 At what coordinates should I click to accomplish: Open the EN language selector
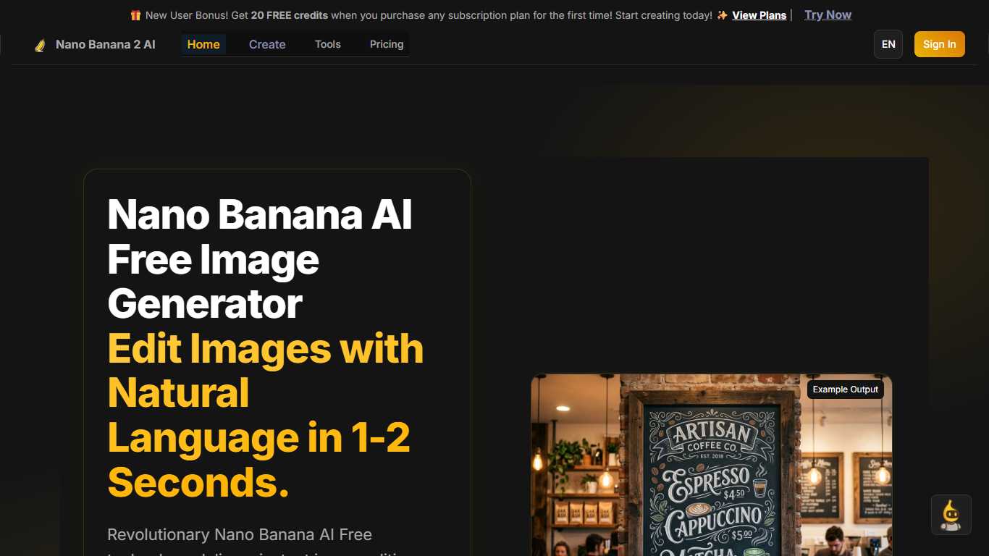click(x=888, y=44)
